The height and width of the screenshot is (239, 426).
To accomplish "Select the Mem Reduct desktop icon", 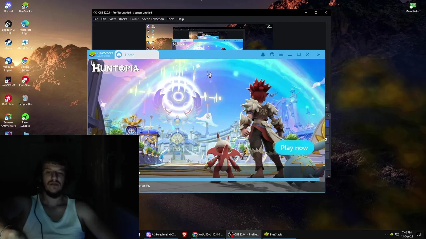I will tap(413, 7).
